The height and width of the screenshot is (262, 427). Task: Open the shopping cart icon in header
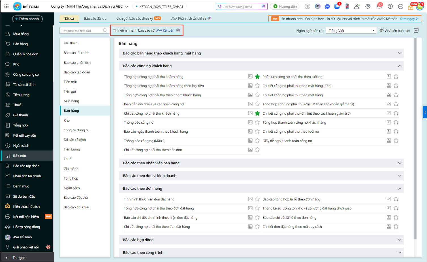(337, 6)
